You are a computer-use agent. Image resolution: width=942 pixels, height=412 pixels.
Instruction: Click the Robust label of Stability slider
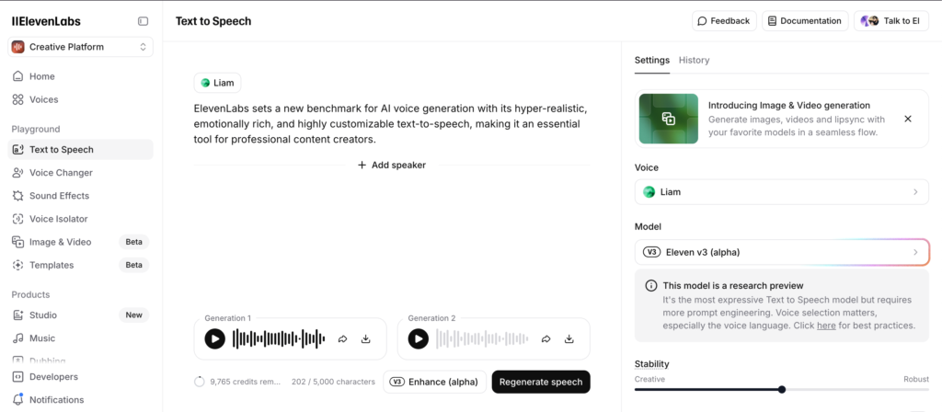point(916,380)
